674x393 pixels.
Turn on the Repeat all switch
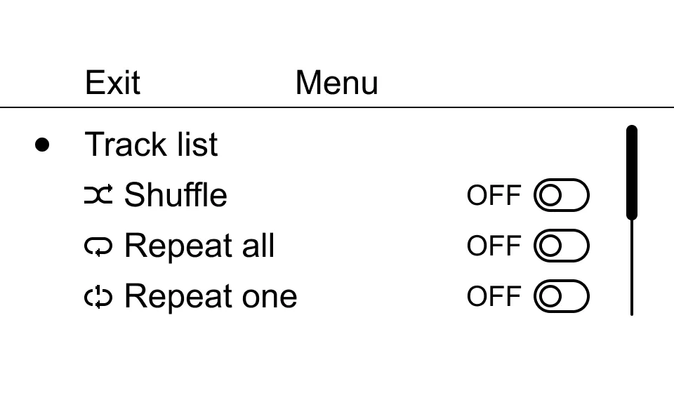tap(561, 246)
